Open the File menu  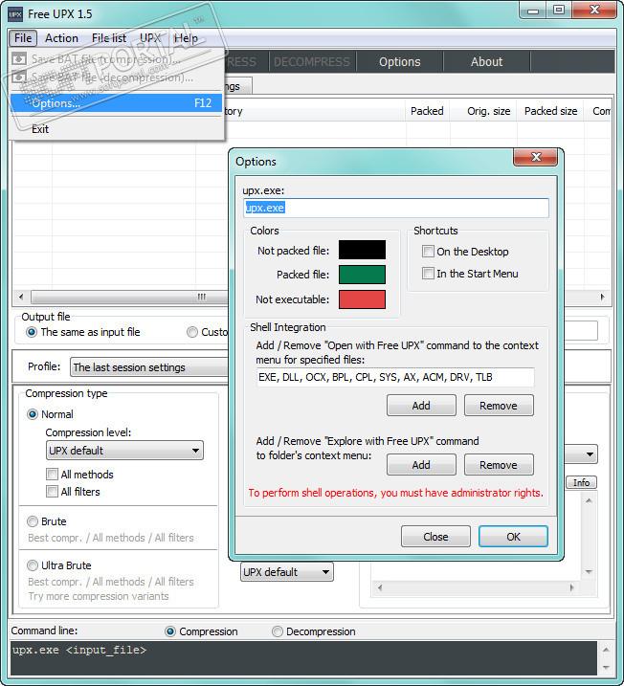click(23, 38)
